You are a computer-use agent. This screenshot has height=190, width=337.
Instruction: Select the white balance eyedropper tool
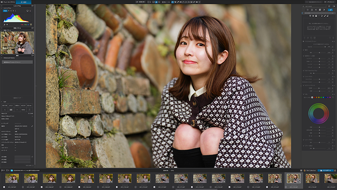coord(178,2)
